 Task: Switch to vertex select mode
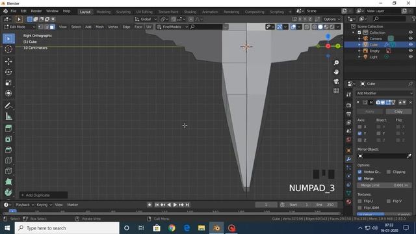click(40, 27)
